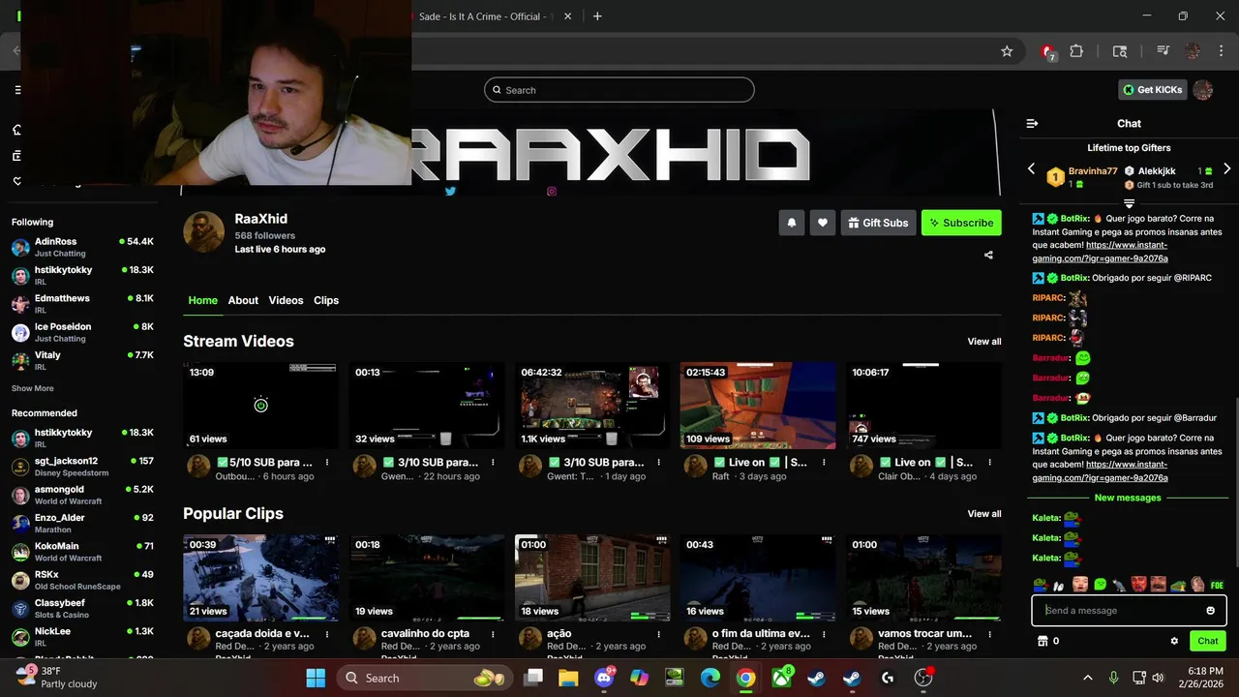Follow RaaXhid with the heart icon
This screenshot has width=1239, height=697.
[x=822, y=223]
